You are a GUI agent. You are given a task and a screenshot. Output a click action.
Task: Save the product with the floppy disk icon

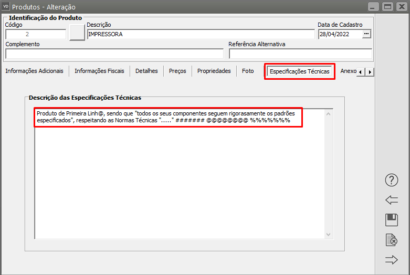(392, 220)
